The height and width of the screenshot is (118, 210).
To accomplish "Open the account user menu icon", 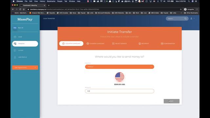I will (191, 18).
